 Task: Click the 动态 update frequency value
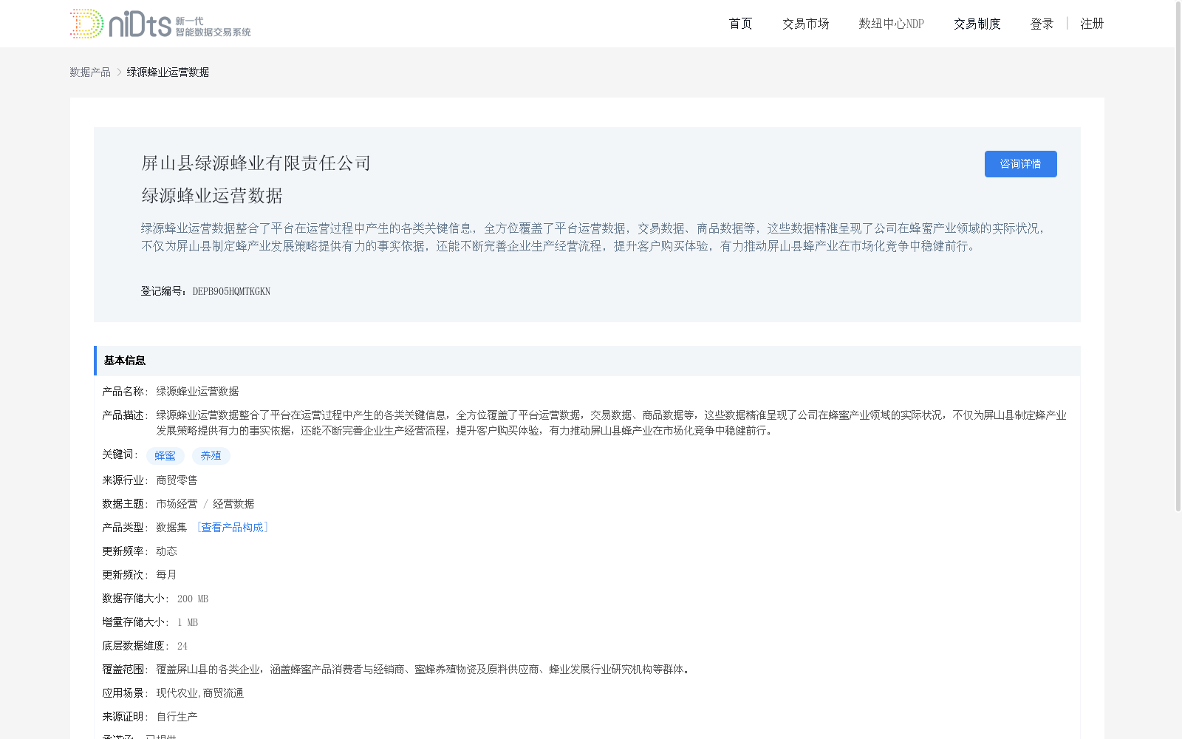[166, 551]
